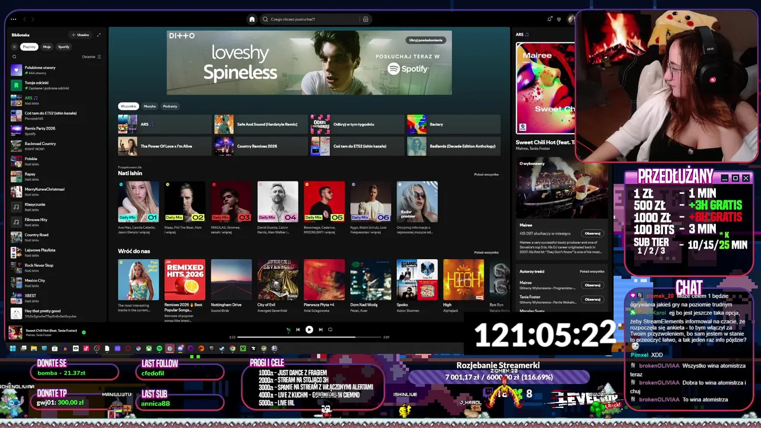The width and height of the screenshot is (761, 428).
Task: Select the Wszystko filter tab
Action: (x=128, y=106)
